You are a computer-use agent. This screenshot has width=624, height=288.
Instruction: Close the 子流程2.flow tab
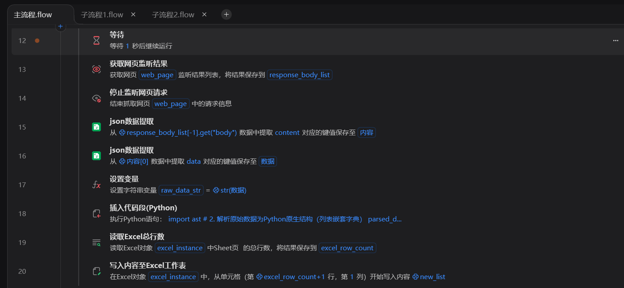tap(204, 14)
